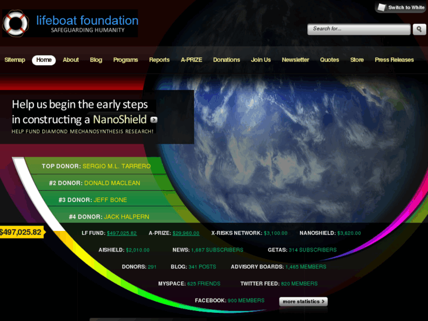Open the Store menu item
This screenshot has width=428, height=321.
[357, 60]
